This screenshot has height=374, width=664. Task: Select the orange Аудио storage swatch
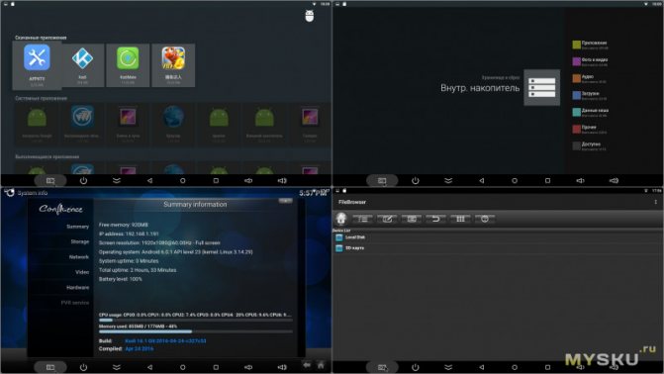coord(576,78)
